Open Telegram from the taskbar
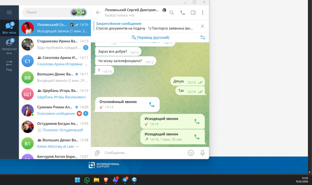 coord(125,180)
